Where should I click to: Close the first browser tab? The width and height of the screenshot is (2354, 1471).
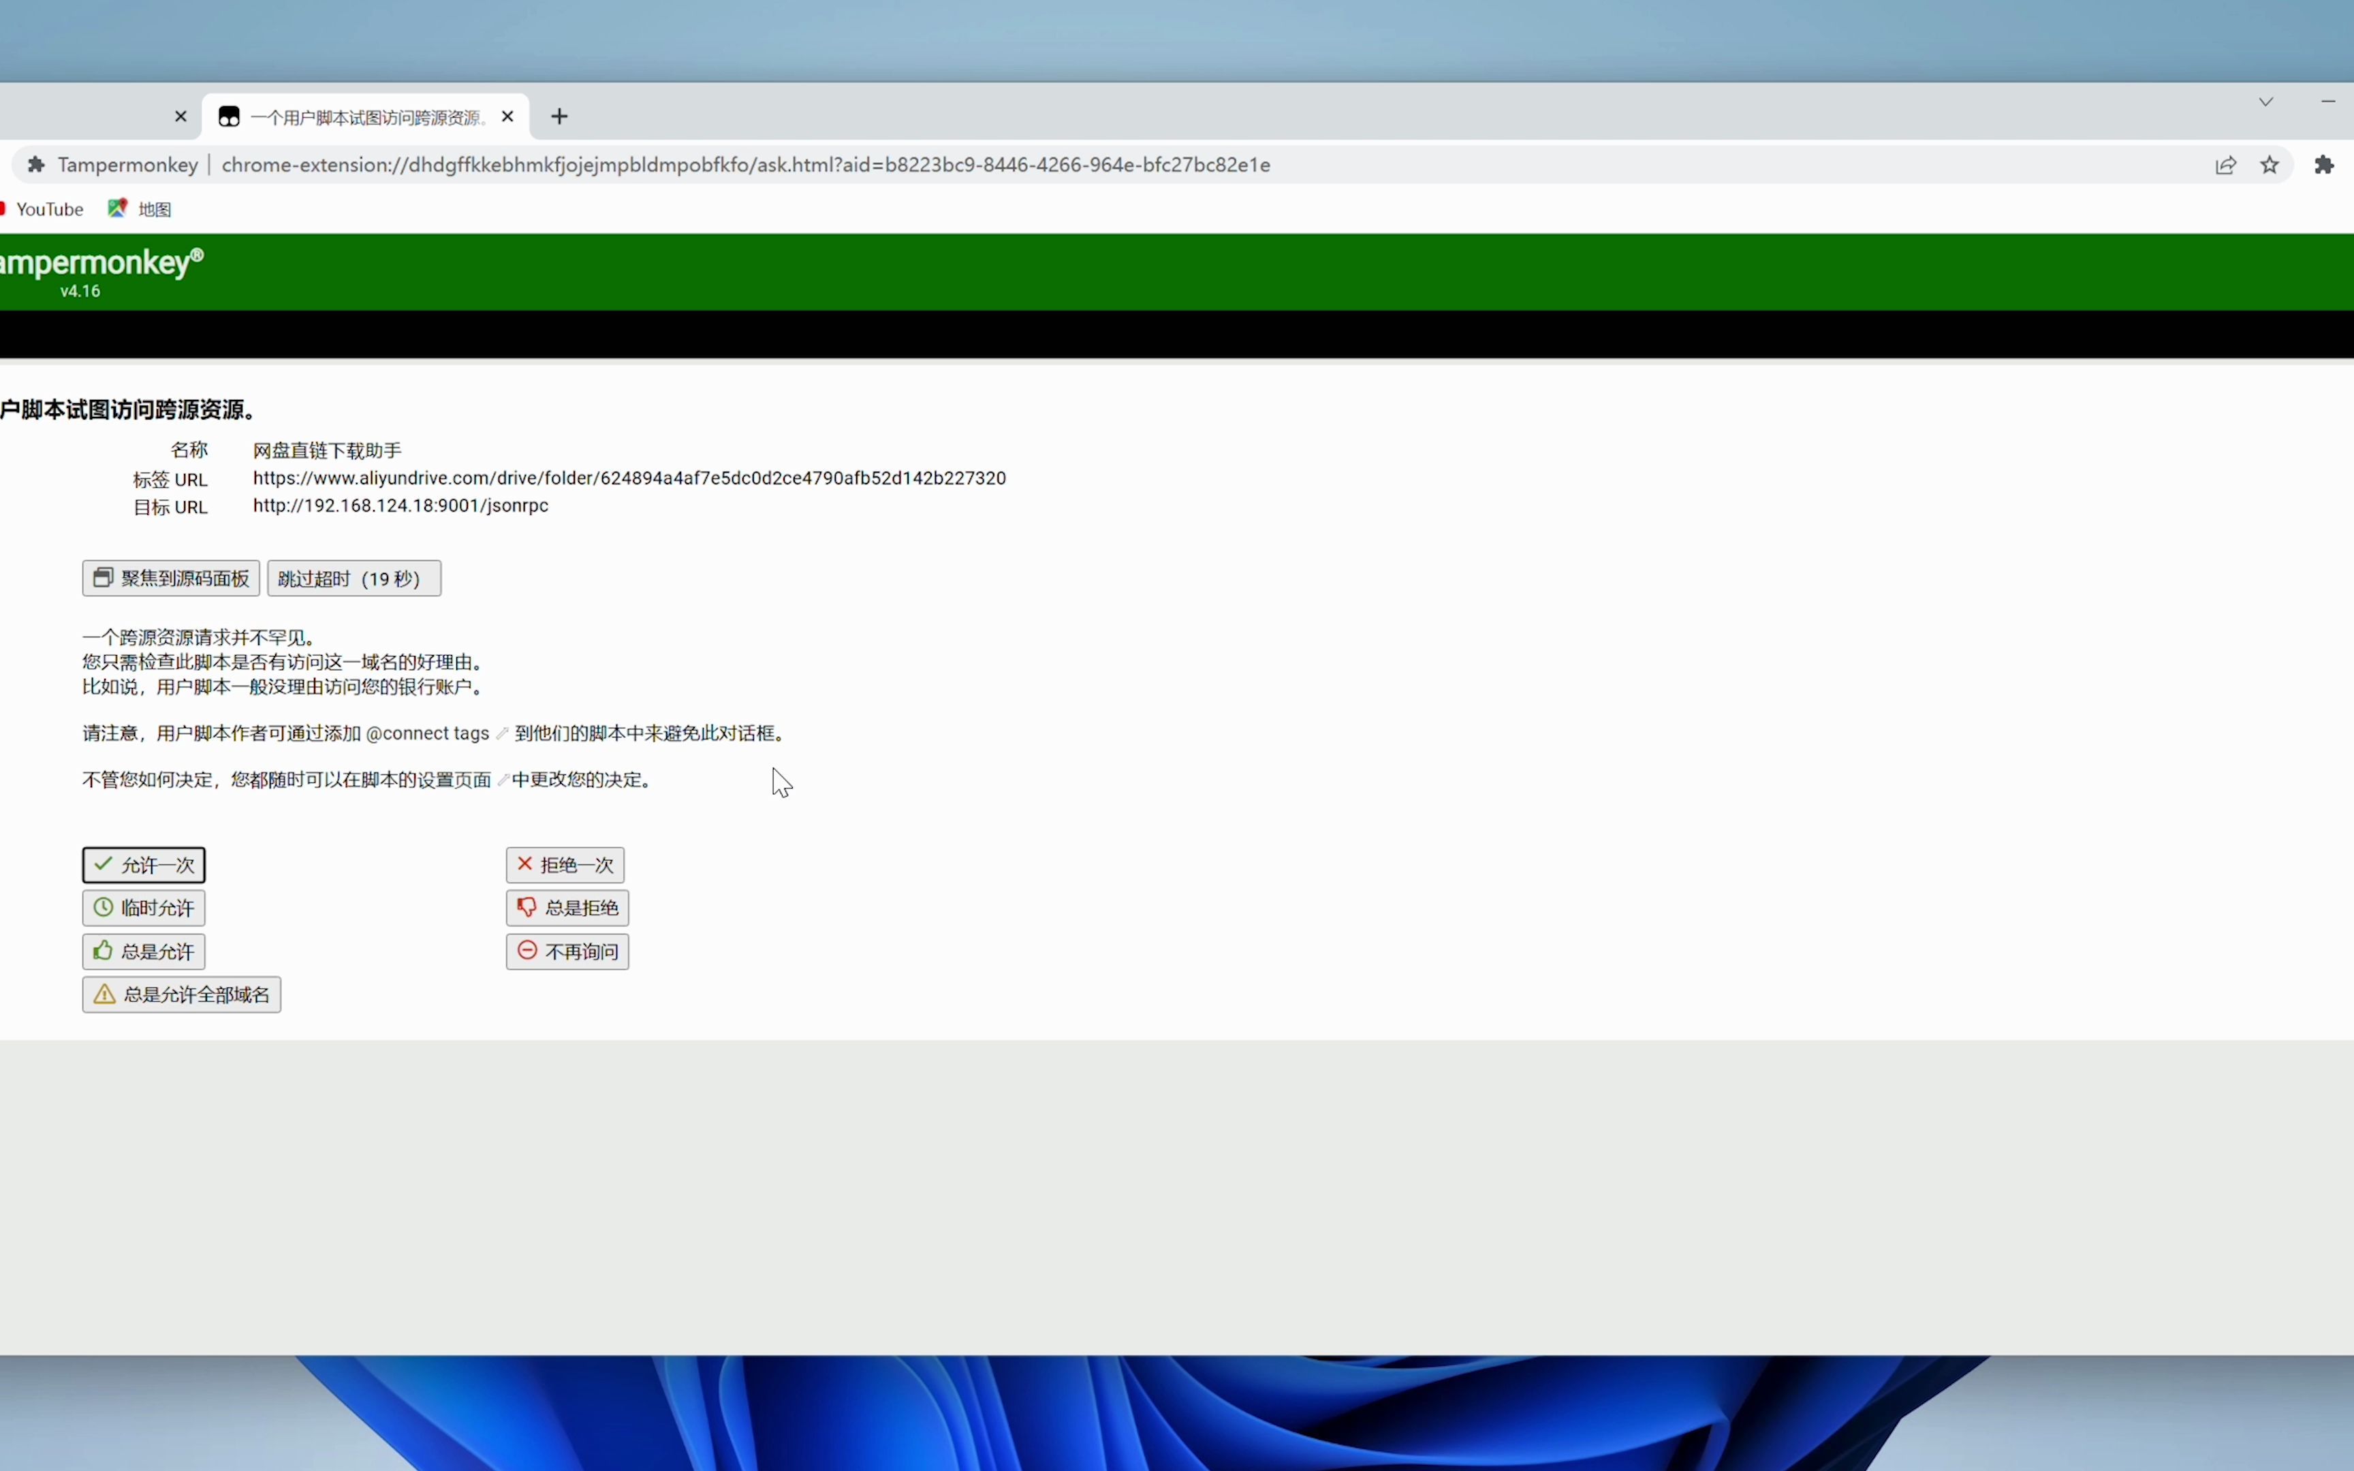coord(181,116)
